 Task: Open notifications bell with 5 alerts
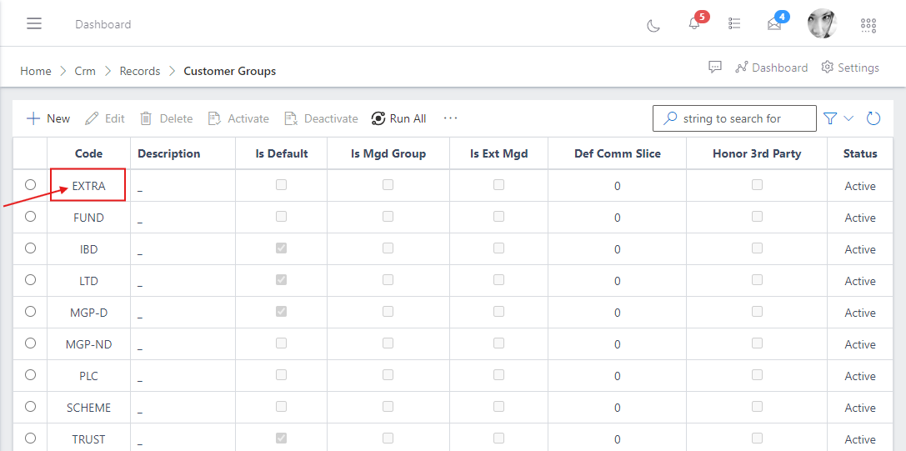pos(694,23)
